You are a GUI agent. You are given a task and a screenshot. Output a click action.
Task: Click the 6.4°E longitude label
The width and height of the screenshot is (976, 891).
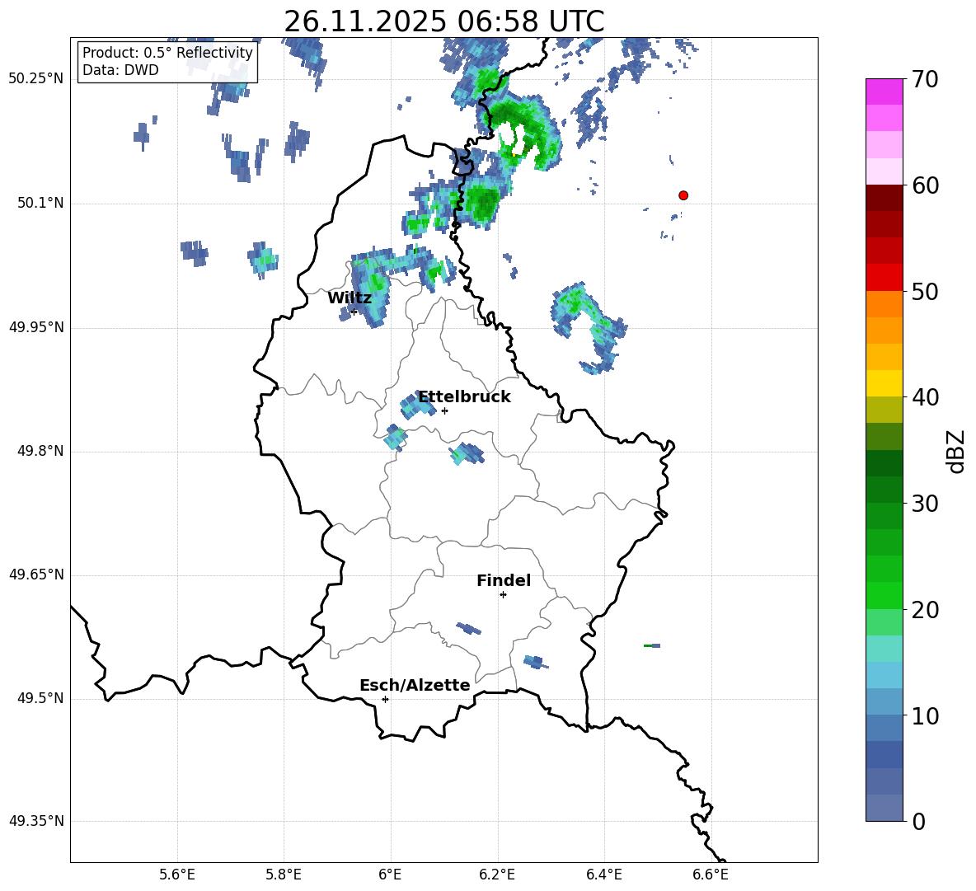click(603, 875)
